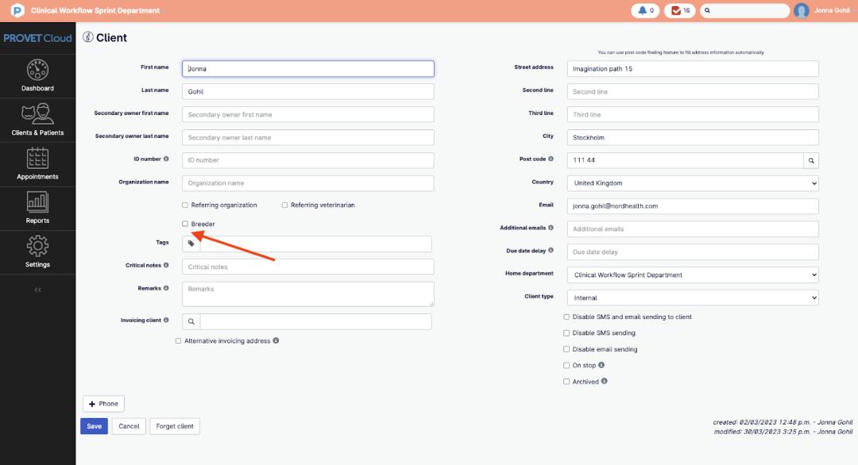Screen dimensions: 858x465
Task: Click into the Critical notes field
Action: point(308,267)
